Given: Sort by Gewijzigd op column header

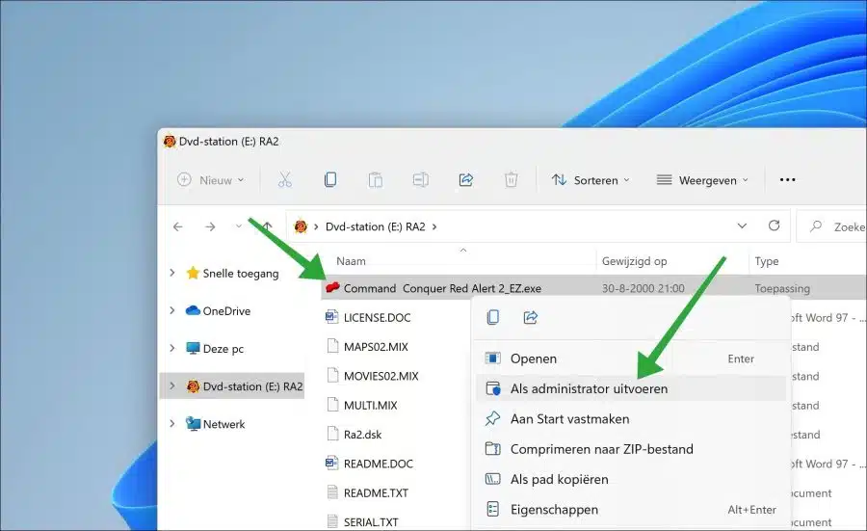Looking at the screenshot, I should (x=634, y=261).
